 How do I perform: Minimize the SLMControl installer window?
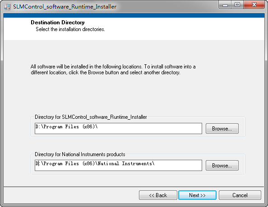click(x=225, y=5)
